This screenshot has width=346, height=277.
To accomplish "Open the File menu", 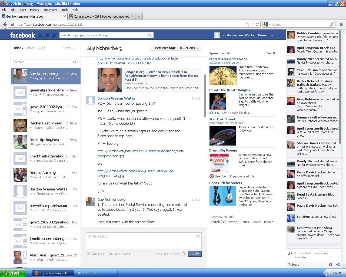I will tap(4, 10).
